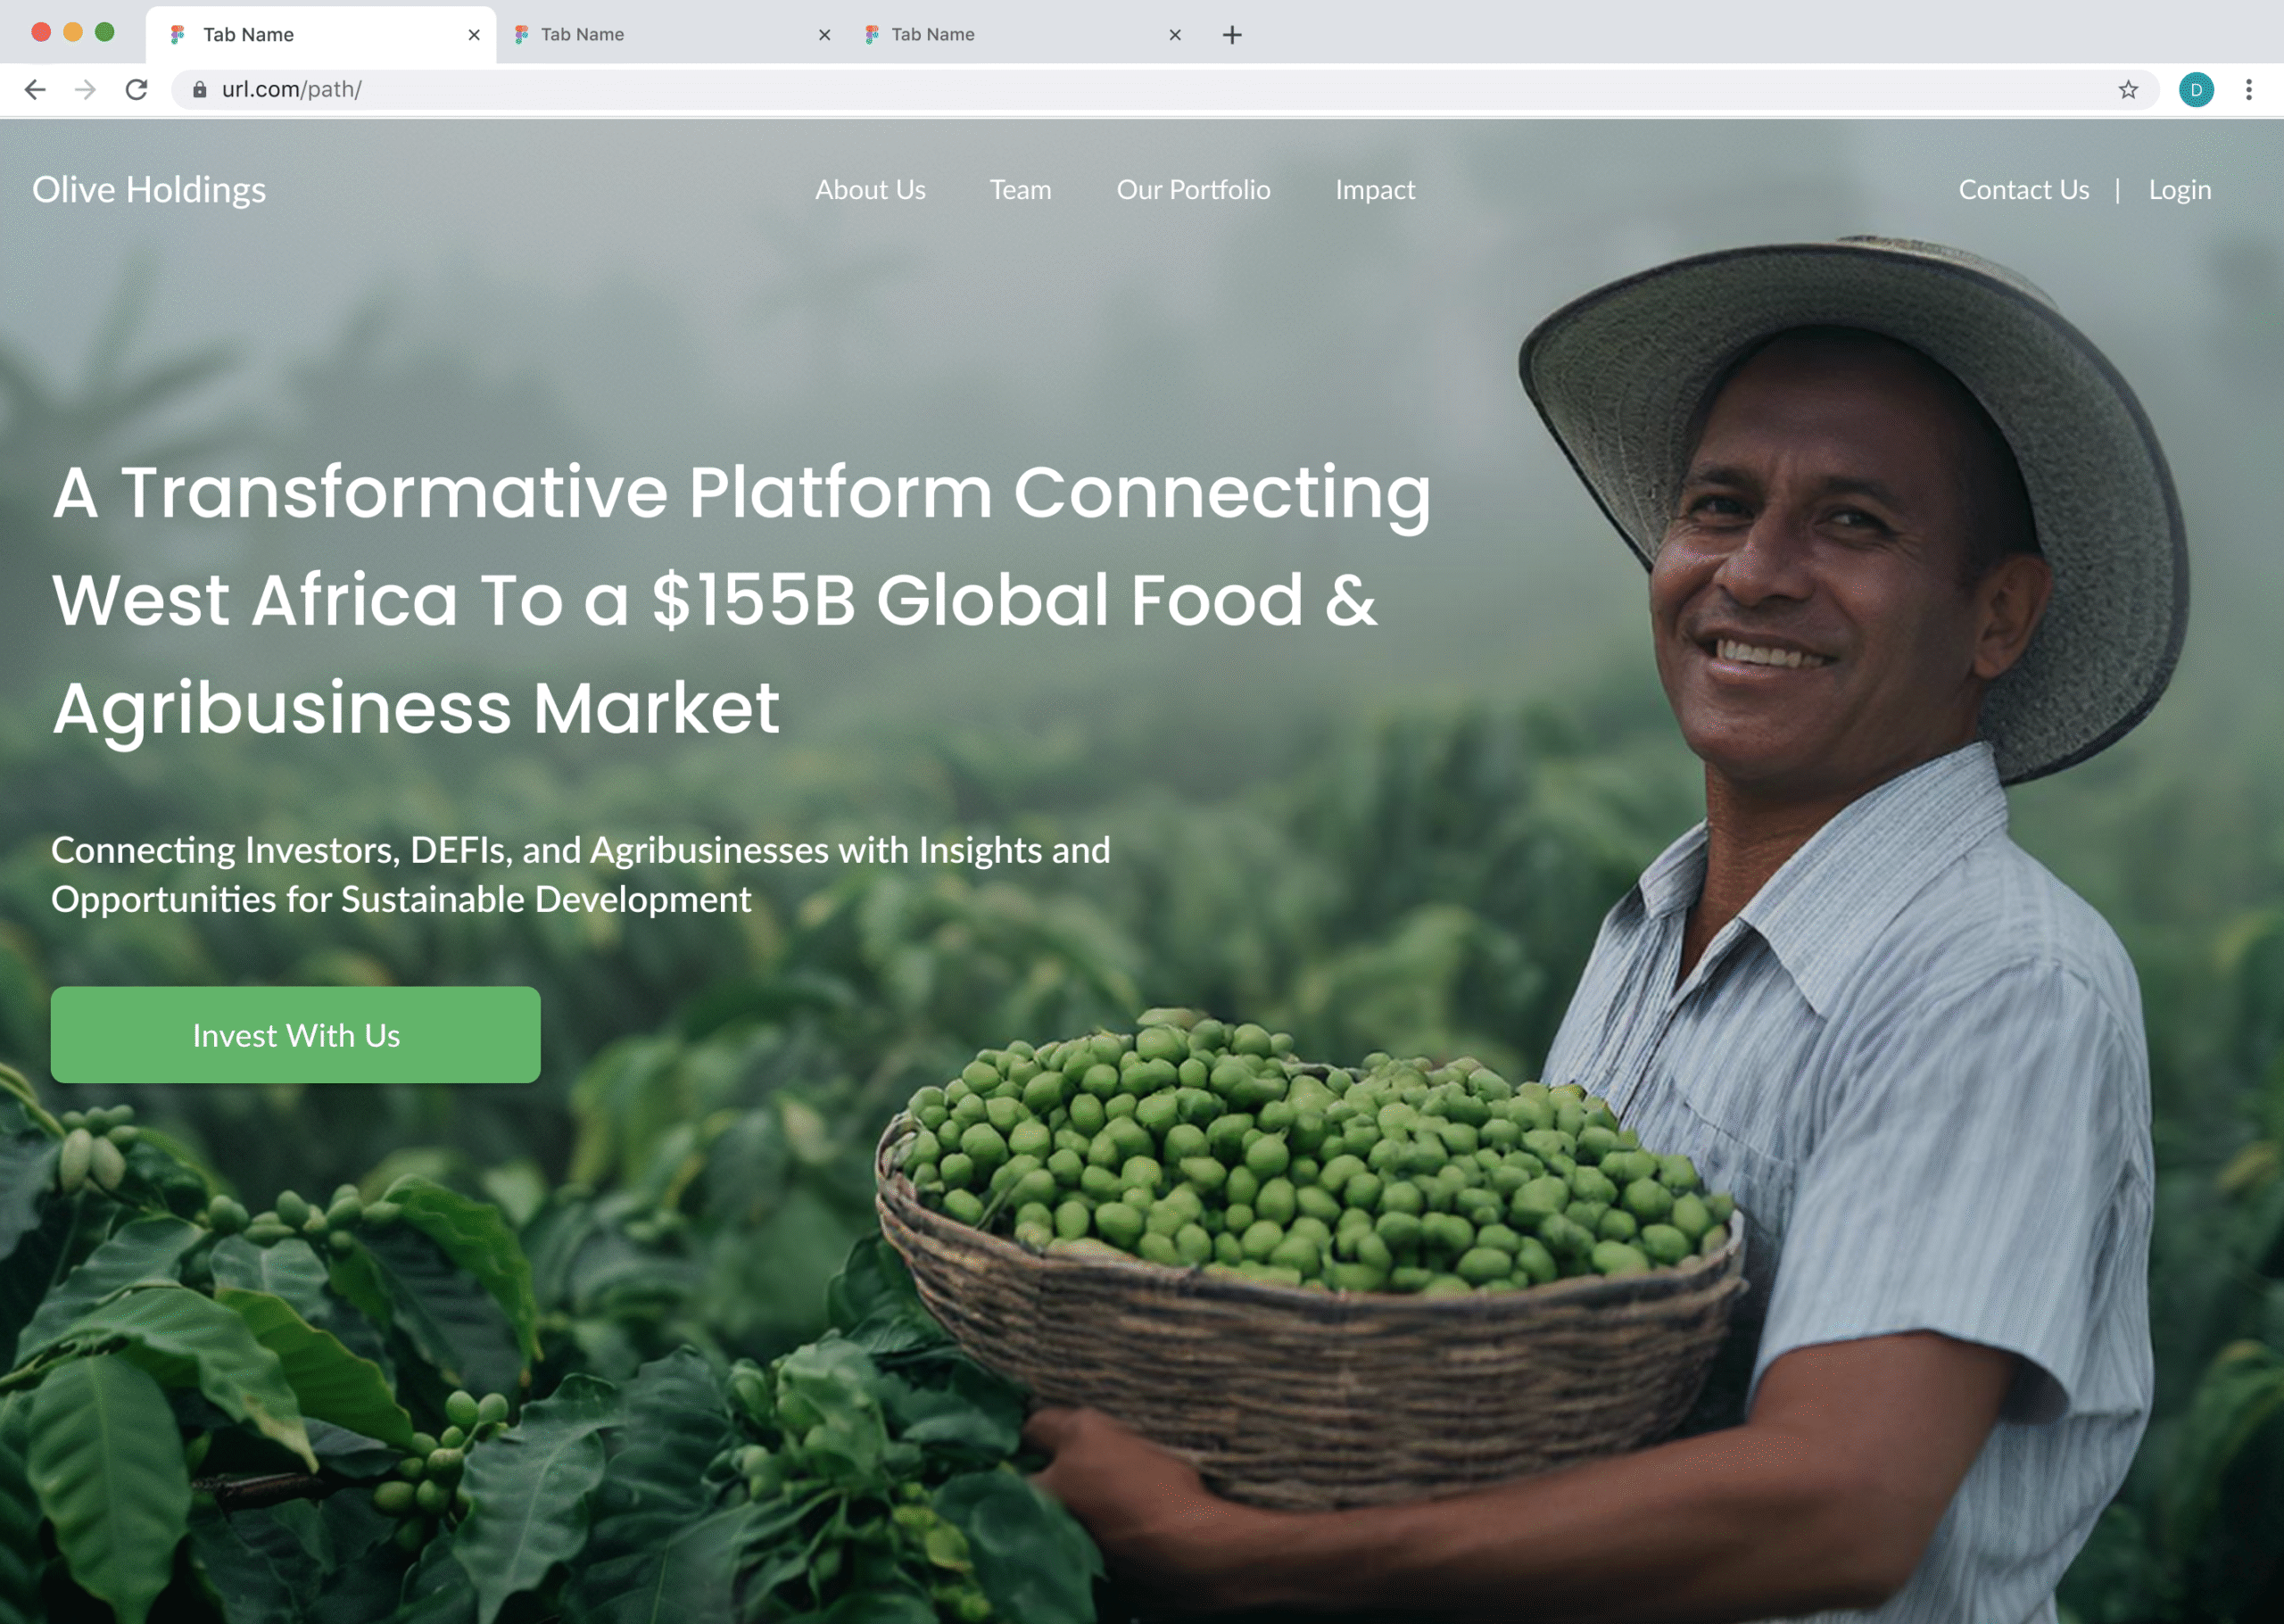Close the first active tab
This screenshot has height=1624, width=2284.
pos(474,35)
